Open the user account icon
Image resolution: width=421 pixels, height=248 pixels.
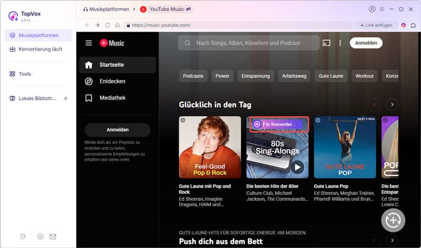click(372, 9)
